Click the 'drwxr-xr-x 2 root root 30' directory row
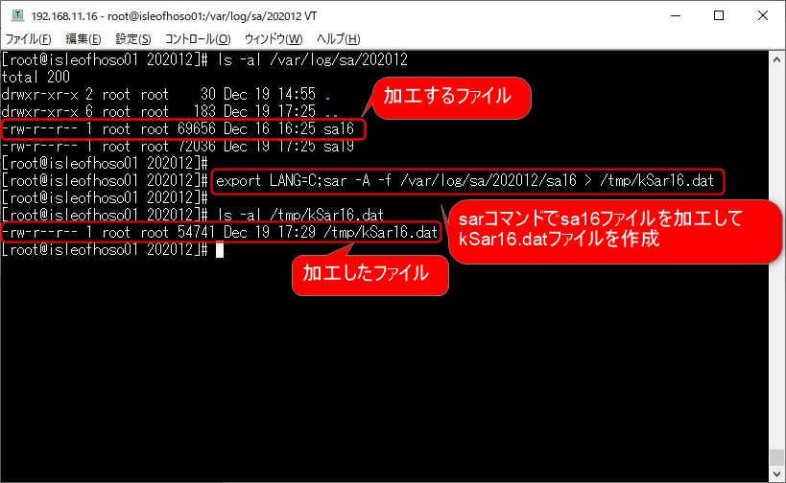786x483 pixels. [165, 95]
